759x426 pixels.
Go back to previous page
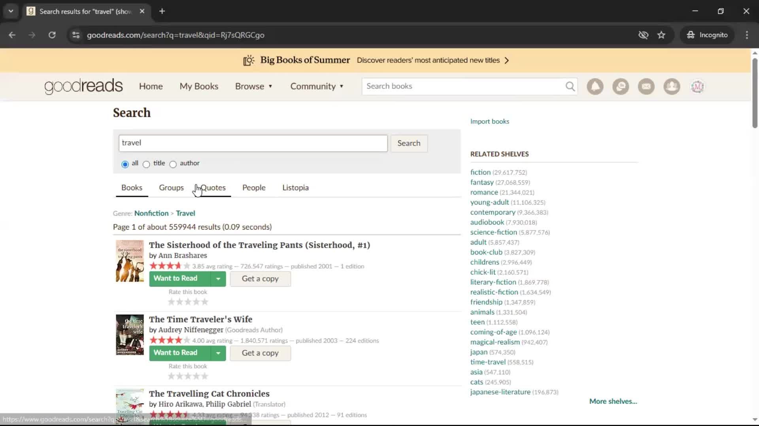pos(12,35)
